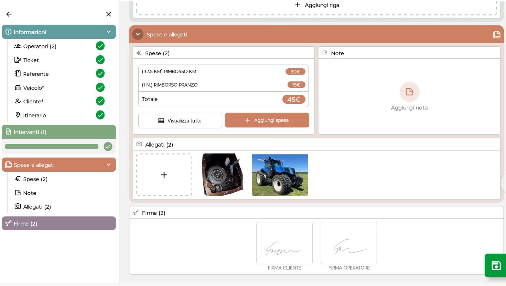This screenshot has height=286, width=506.
Task: Toggle the Operatori green check mark
Action: pyautogui.click(x=100, y=46)
